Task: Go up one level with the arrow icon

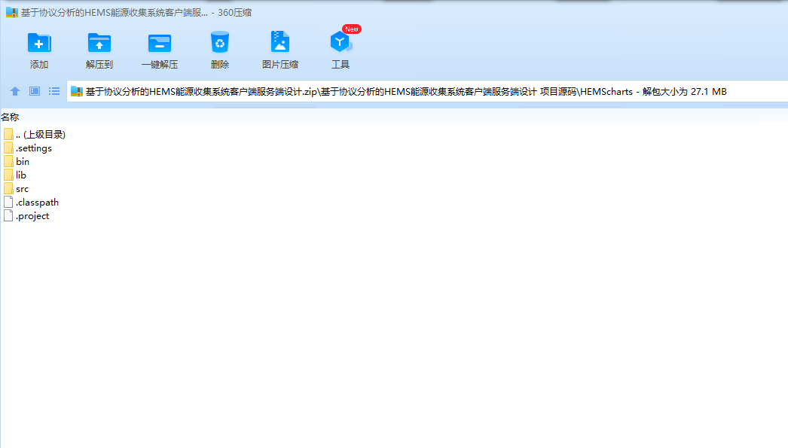Action: pos(15,91)
